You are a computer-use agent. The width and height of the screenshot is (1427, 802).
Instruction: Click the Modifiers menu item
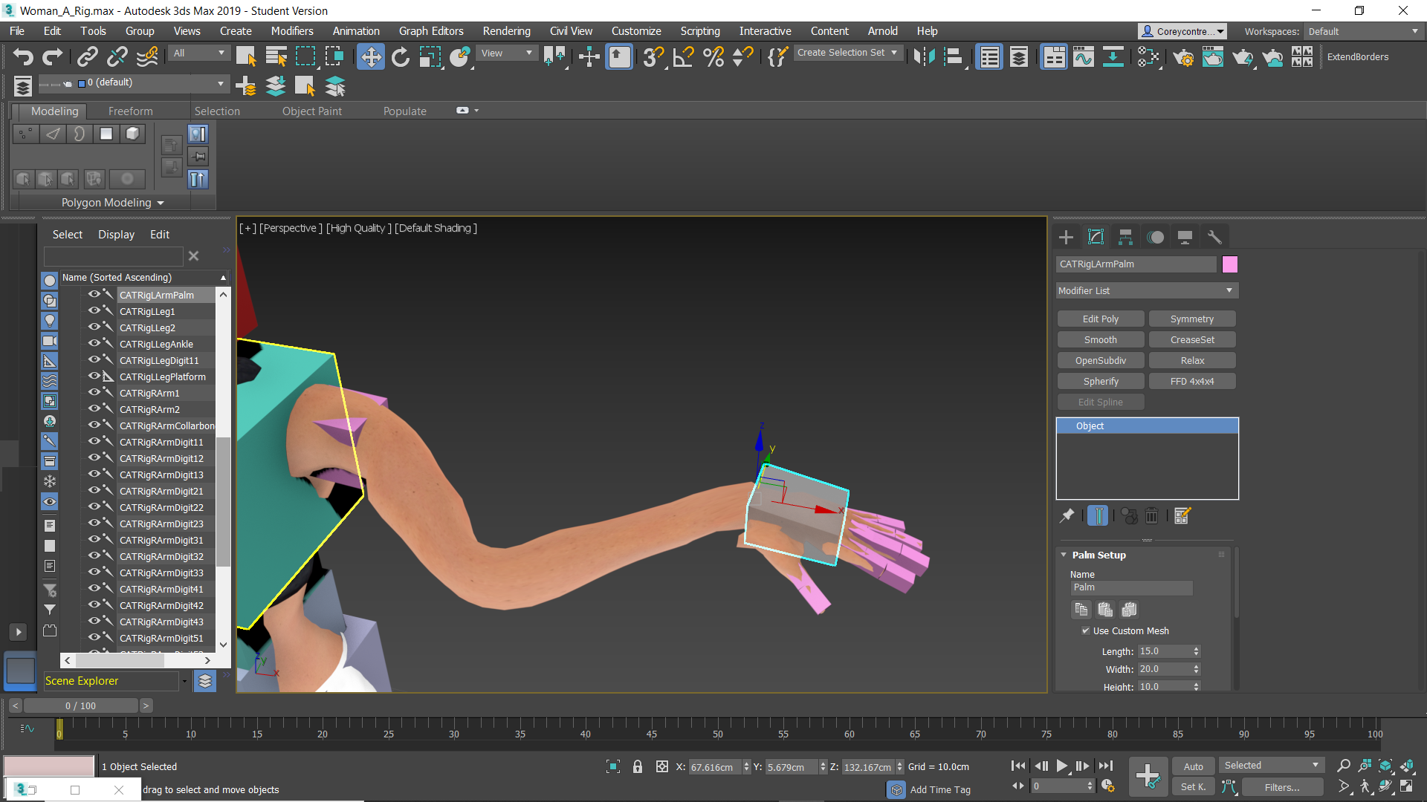[290, 30]
